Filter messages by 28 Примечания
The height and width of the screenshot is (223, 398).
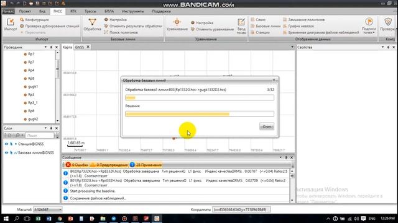pyautogui.click(x=146, y=165)
